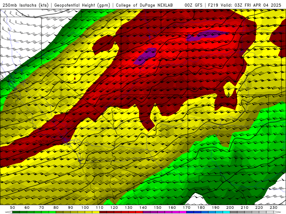Click the 100 value on the legend
This screenshot has width=286, height=214.
[x=85, y=208]
